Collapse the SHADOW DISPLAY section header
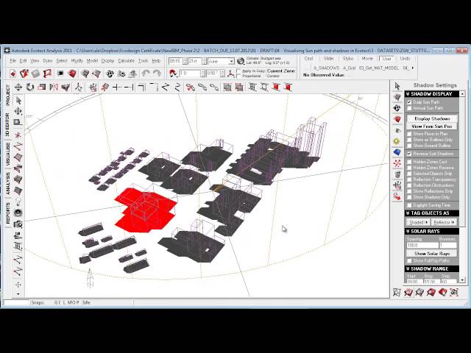 431,94
